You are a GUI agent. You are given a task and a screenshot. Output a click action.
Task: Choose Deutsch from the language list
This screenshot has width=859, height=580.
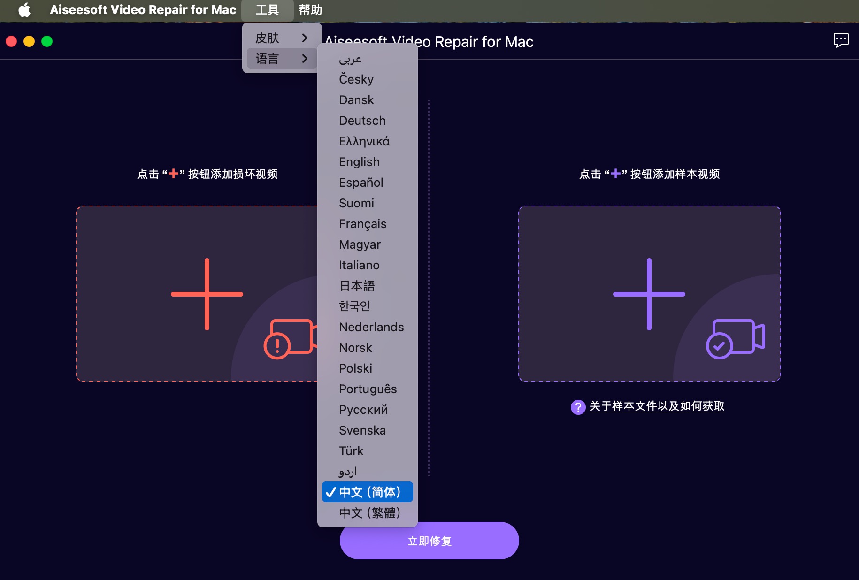(362, 121)
